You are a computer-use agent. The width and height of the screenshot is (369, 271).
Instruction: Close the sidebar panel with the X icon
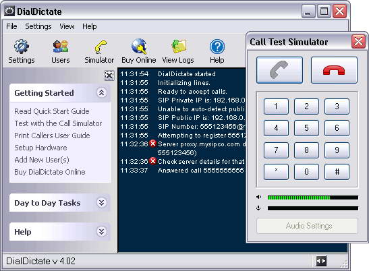[x=109, y=76]
